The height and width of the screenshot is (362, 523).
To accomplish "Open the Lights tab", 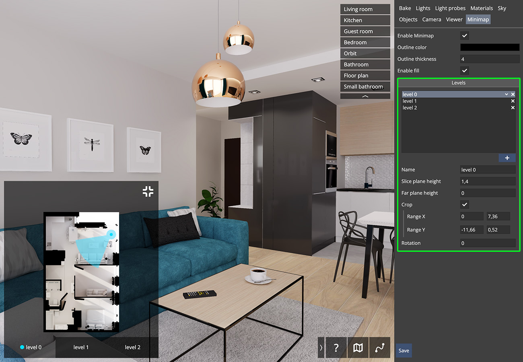I will 423,8.
